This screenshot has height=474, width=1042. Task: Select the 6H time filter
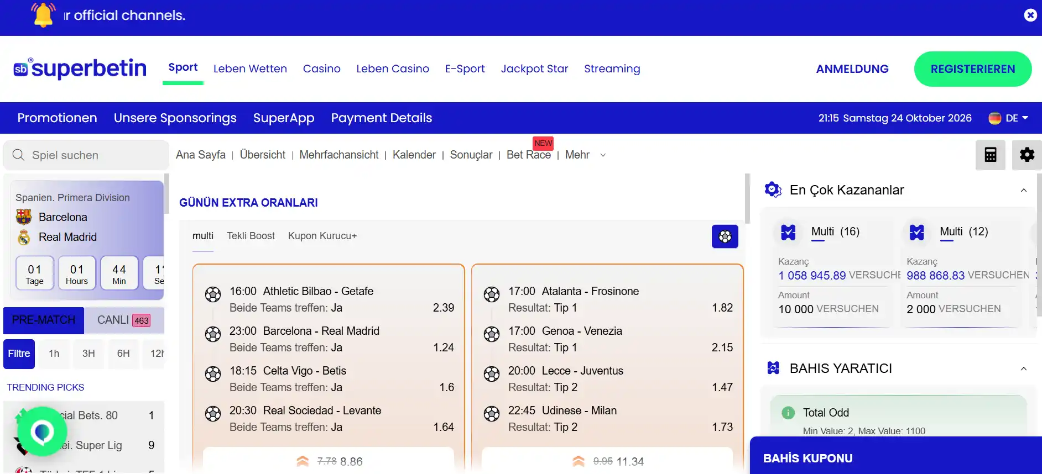pyautogui.click(x=123, y=354)
